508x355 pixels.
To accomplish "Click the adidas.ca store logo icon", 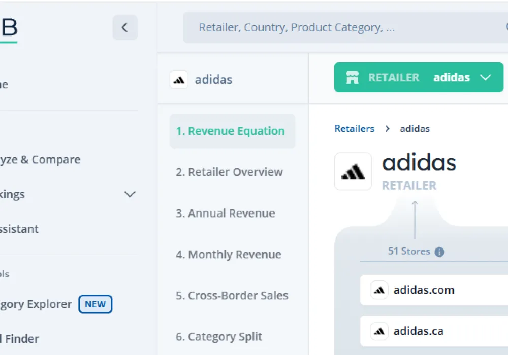I will (379, 331).
